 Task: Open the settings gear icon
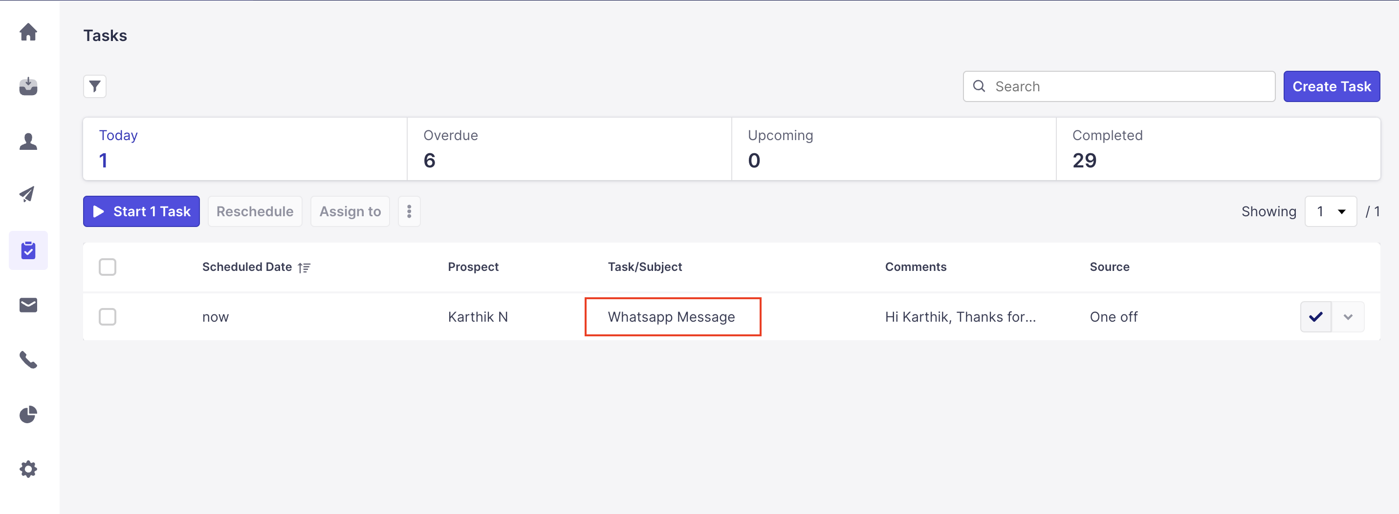click(x=28, y=469)
